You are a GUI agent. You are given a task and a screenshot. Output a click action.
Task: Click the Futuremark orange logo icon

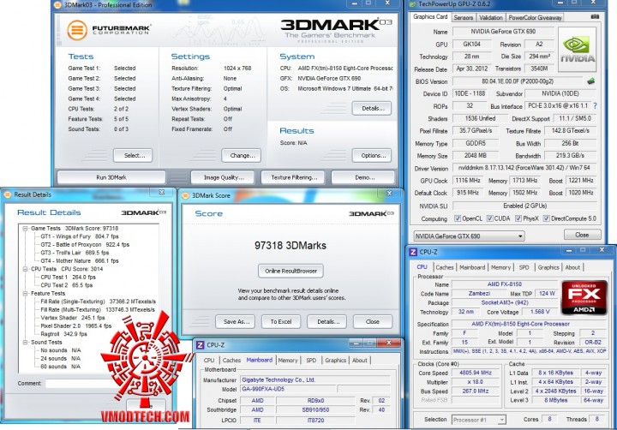point(77,30)
